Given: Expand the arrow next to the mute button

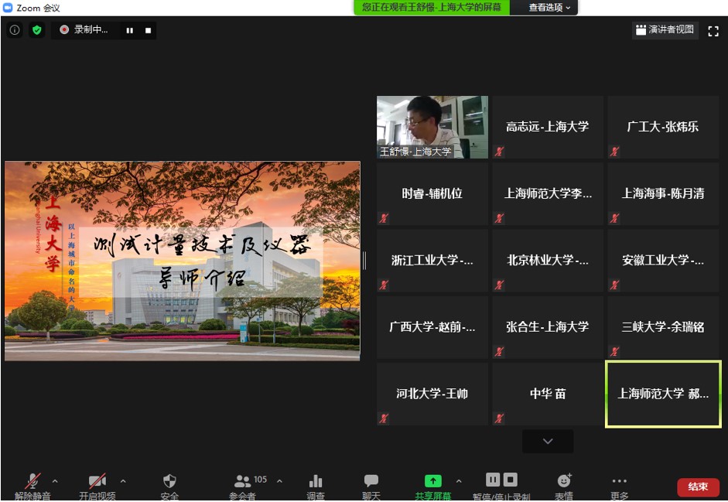Looking at the screenshot, I should tap(54, 481).
